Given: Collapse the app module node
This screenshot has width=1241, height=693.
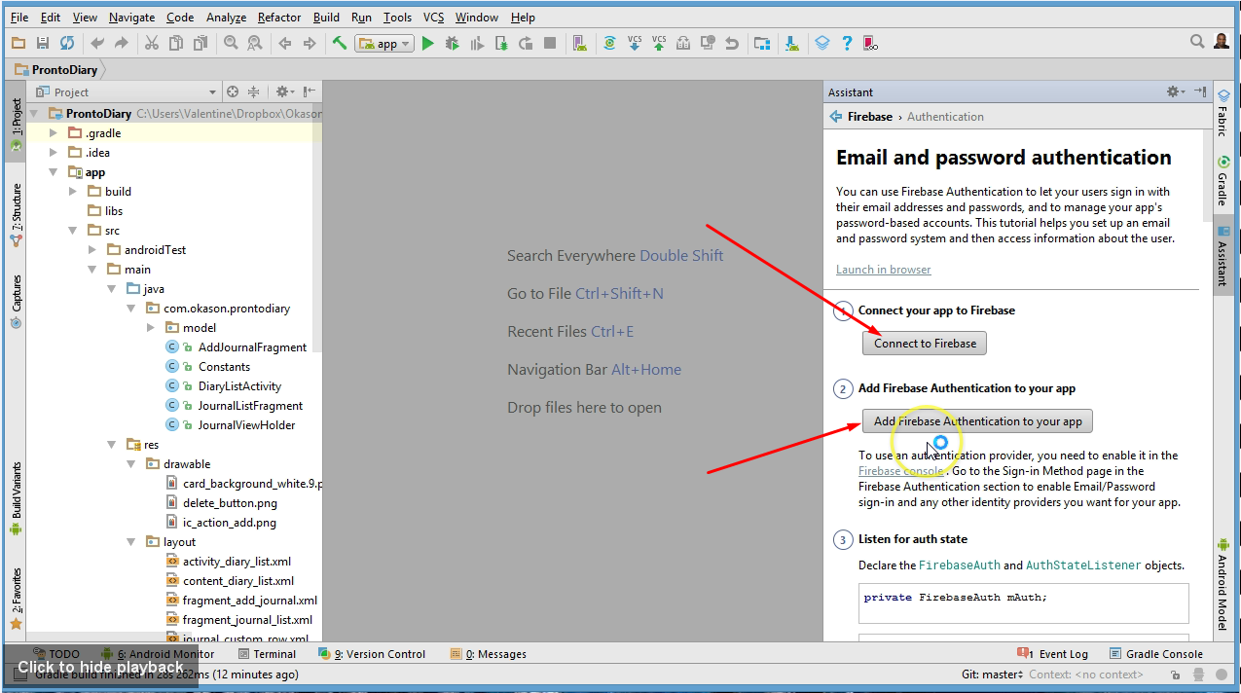Looking at the screenshot, I should tap(54, 172).
